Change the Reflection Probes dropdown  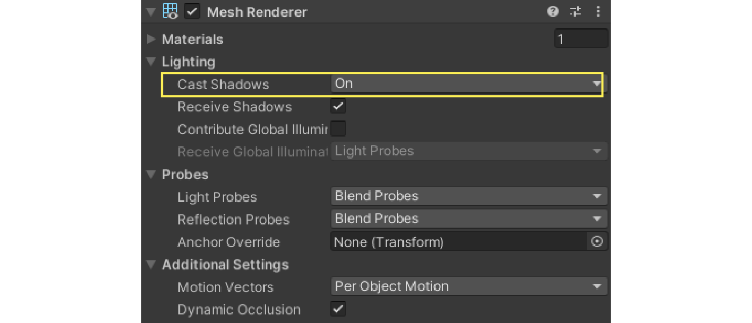(x=467, y=219)
